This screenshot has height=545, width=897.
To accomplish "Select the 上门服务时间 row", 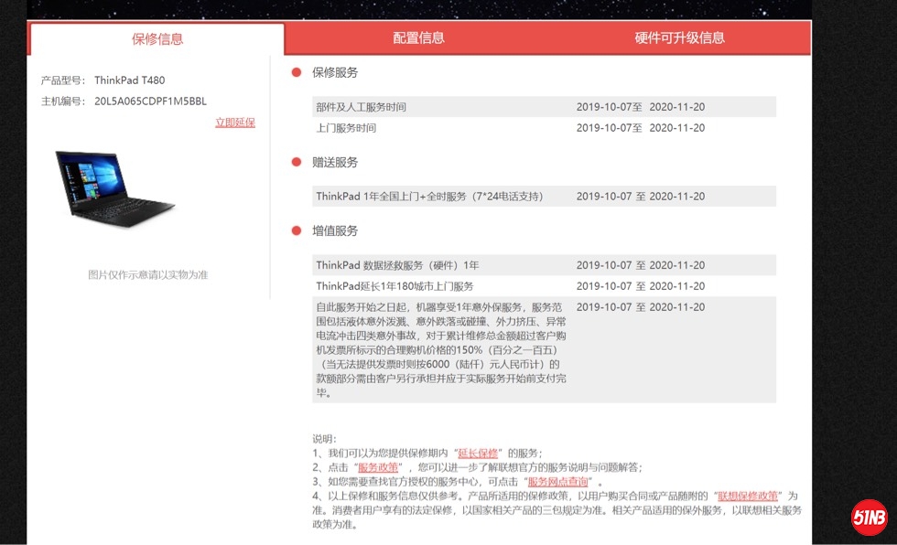I will tap(544, 128).
